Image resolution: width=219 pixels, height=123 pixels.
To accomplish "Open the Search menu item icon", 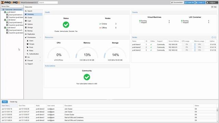I will tap(26, 11).
